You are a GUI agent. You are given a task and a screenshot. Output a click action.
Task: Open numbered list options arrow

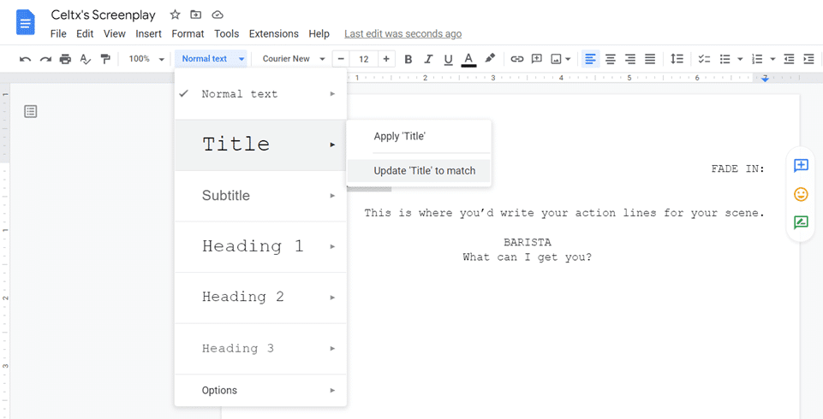click(772, 59)
